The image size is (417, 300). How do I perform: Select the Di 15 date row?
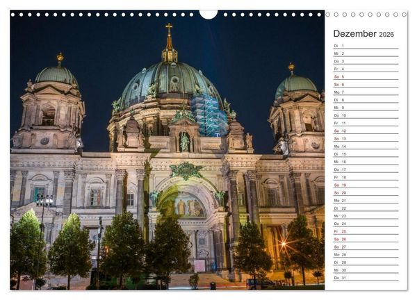point(366,154)
